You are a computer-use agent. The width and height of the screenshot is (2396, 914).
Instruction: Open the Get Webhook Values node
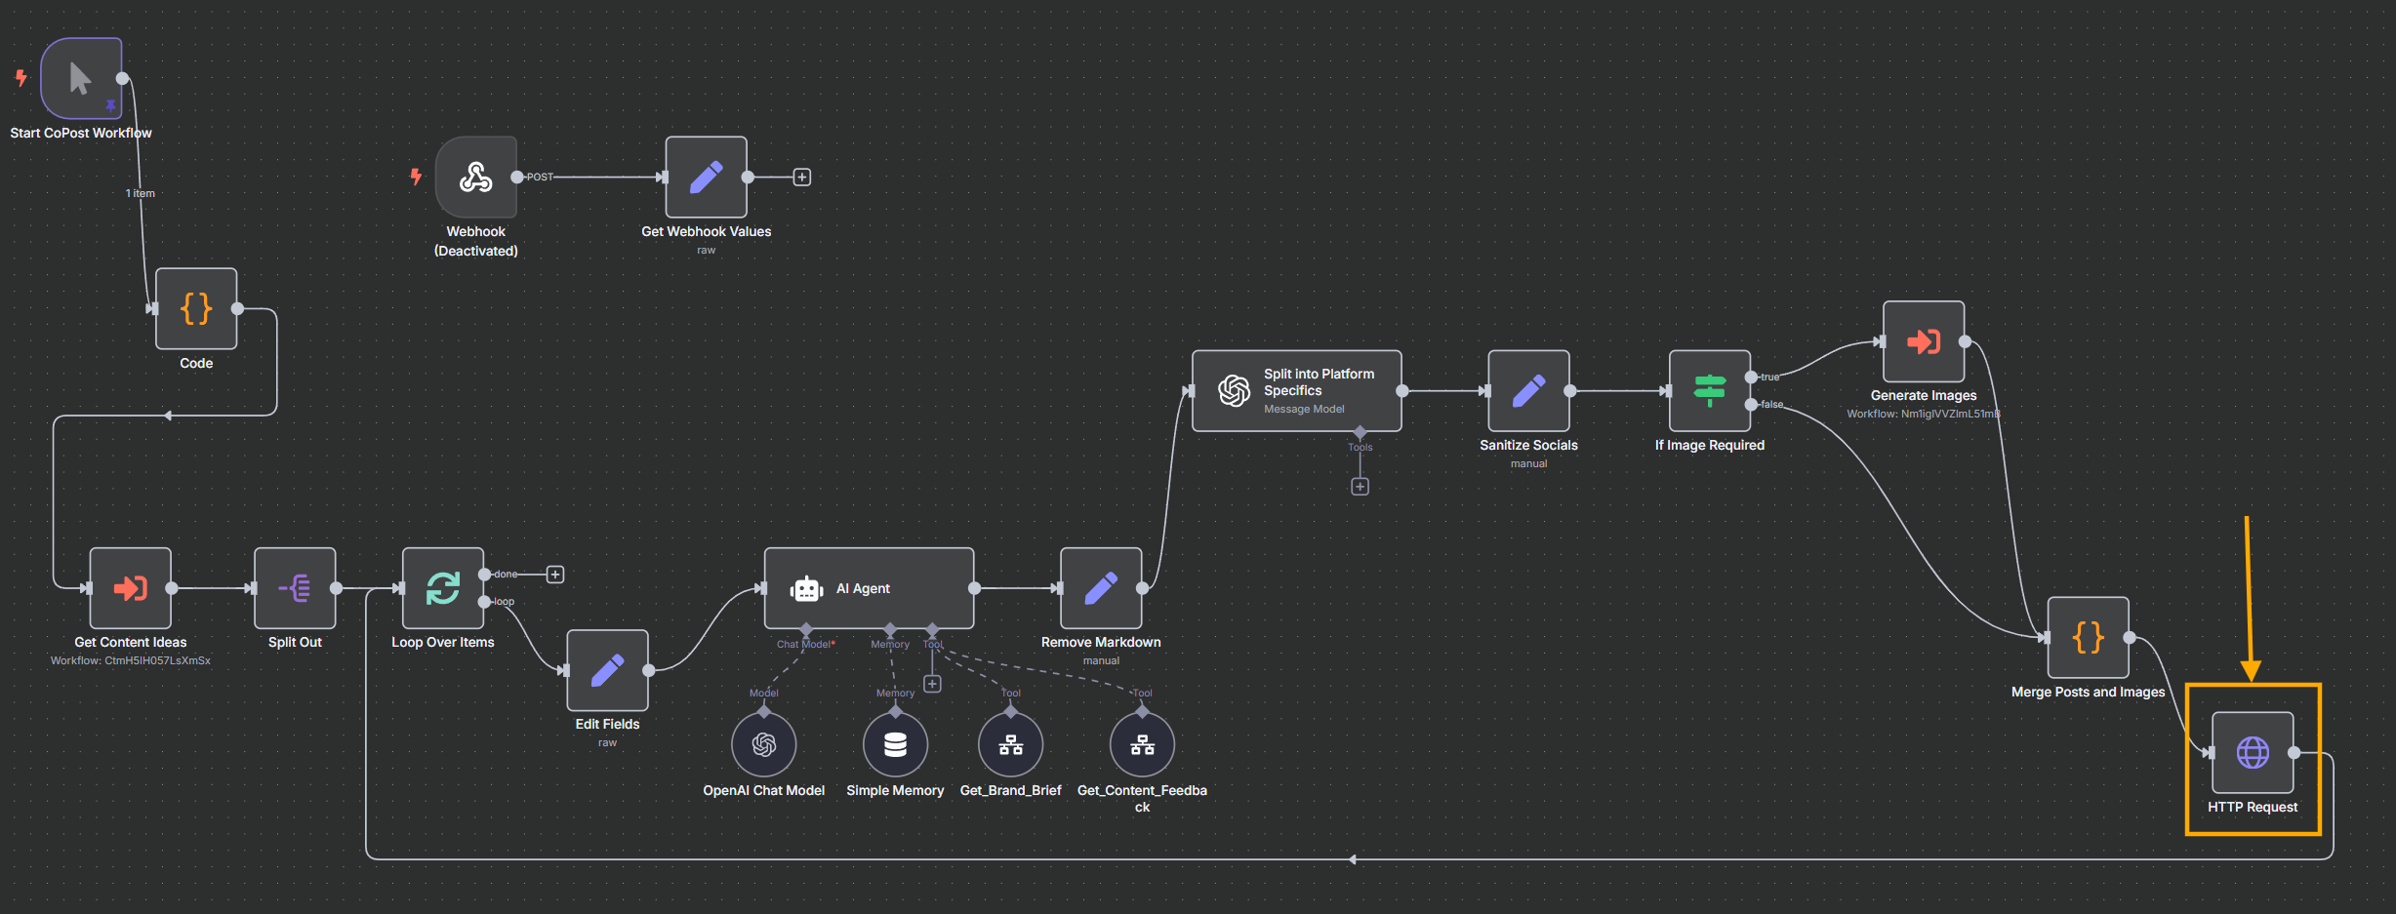click(x=707, y=177)
